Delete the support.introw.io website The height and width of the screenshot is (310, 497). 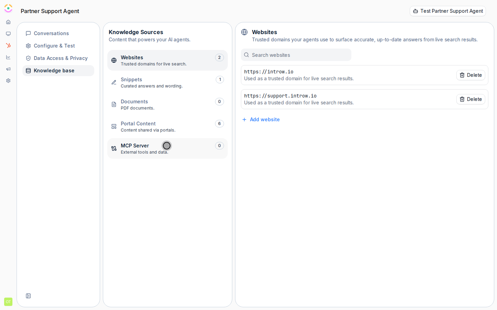(x=471, y=99)
